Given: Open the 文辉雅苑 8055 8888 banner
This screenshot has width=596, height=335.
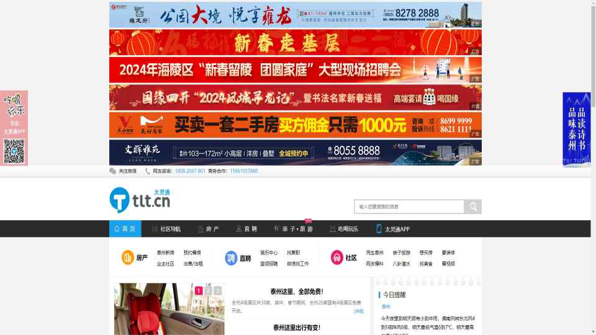Looking at the screenshot, I should pyautogui.click(x=296, y=153).
